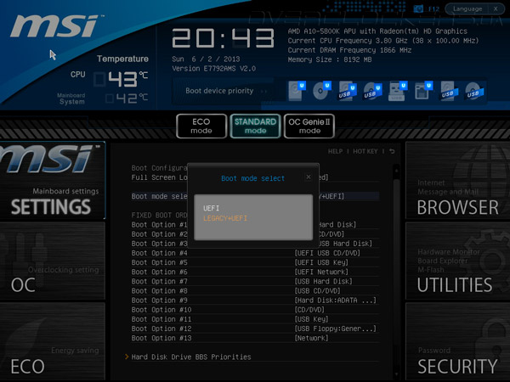The image size is (510, 382).
Task: Select the legacy USB CD/DVD boot icon
Action: [x=474, y=92]
